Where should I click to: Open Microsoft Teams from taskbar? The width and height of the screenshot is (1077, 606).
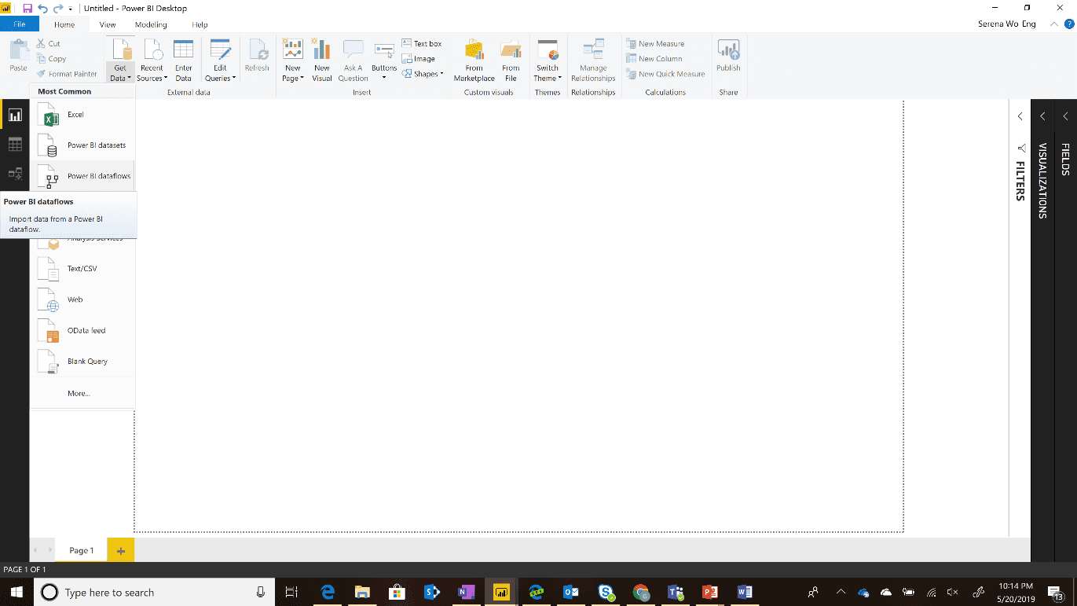(675, 592)
